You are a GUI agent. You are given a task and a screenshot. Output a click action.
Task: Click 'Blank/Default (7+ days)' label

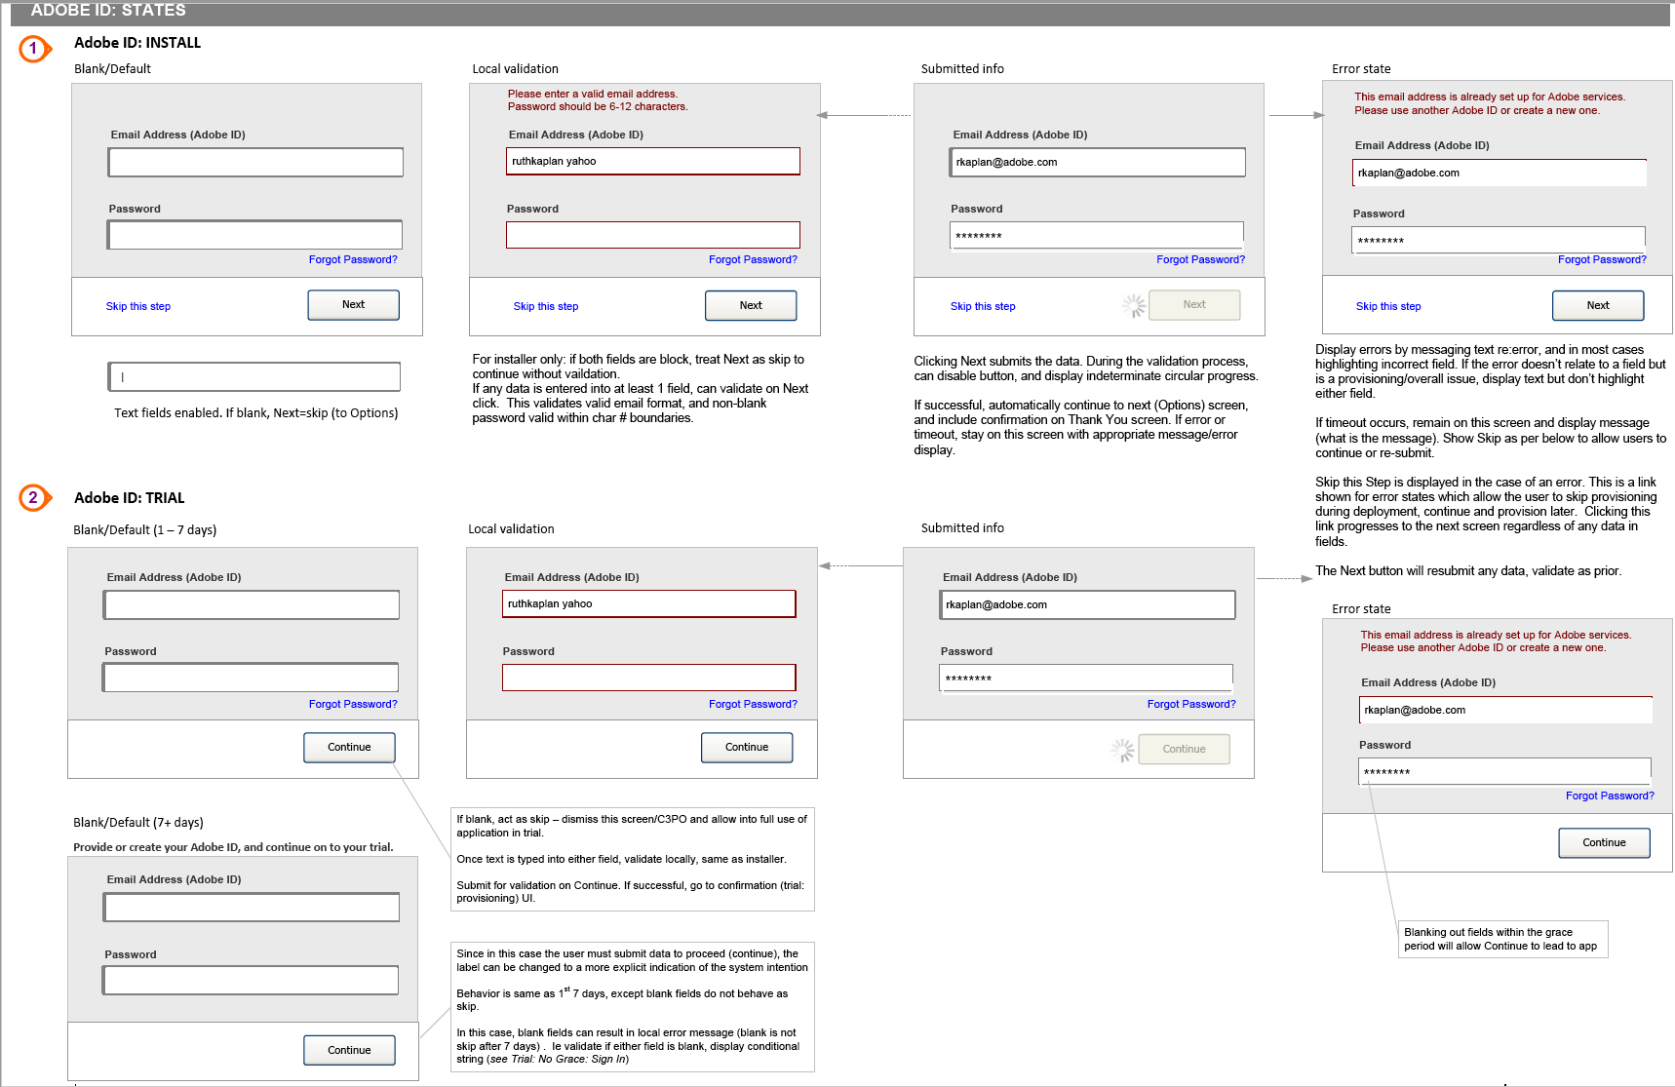(x=138, y=823)
